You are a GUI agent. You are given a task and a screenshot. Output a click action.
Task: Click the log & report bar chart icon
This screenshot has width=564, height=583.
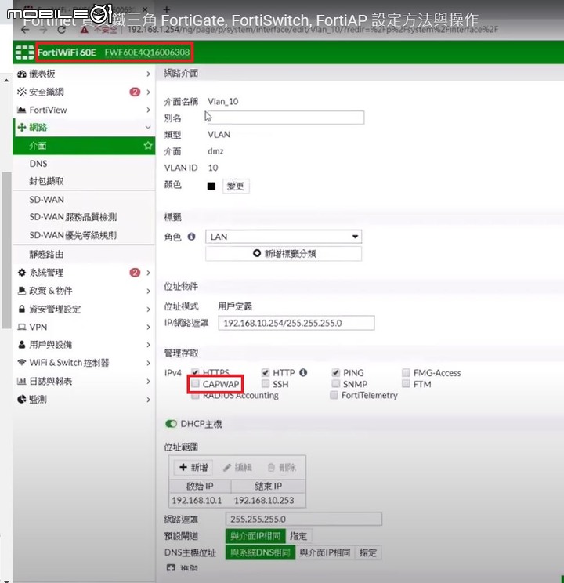coord(22,381)
